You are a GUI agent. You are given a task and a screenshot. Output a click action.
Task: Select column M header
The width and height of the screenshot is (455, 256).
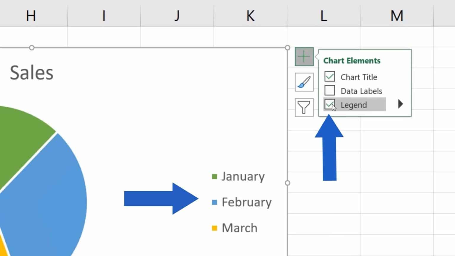coord(397,16)
